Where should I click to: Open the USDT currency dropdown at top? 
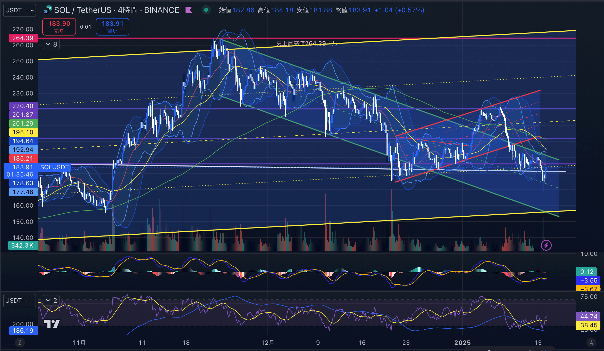click(x=20, y=10)
